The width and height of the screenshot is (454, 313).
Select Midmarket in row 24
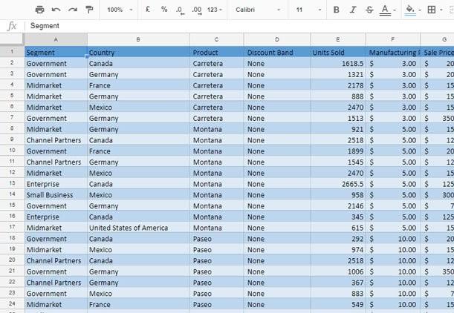coord(56,304)
